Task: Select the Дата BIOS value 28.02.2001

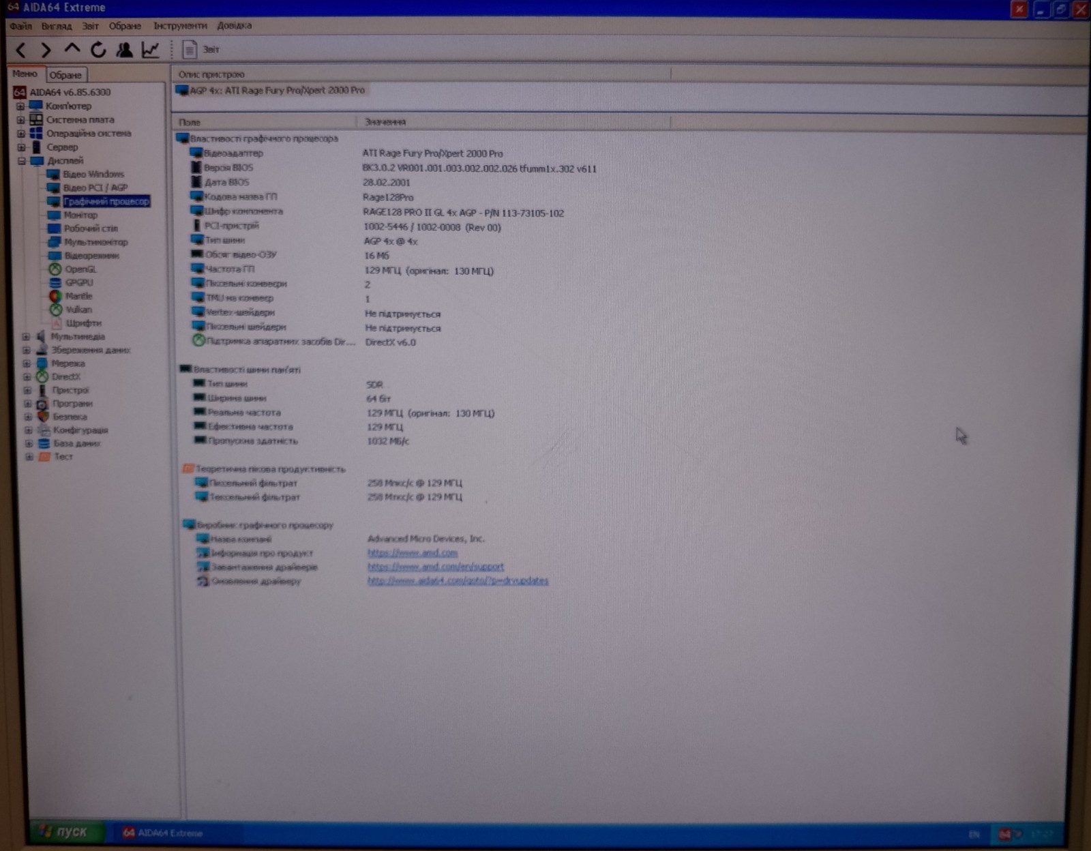Action: click(386, 183)
